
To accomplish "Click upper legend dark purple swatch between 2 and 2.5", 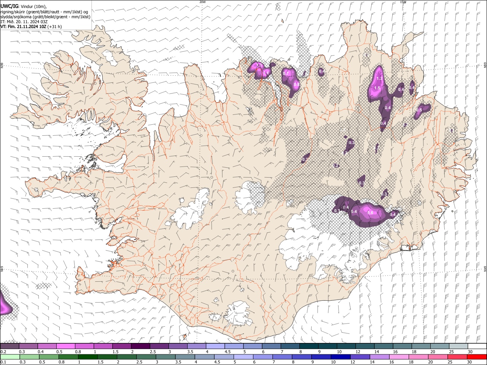I will click(x=140, y=346).
